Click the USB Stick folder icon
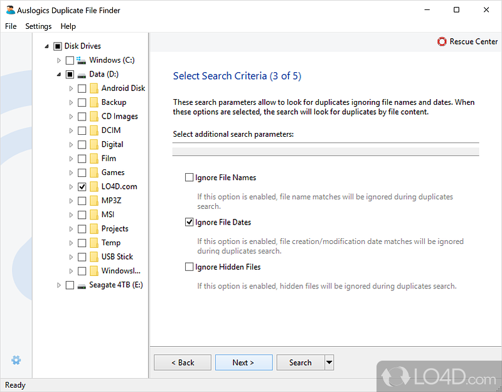502x392 pixels. click(93, 257)
